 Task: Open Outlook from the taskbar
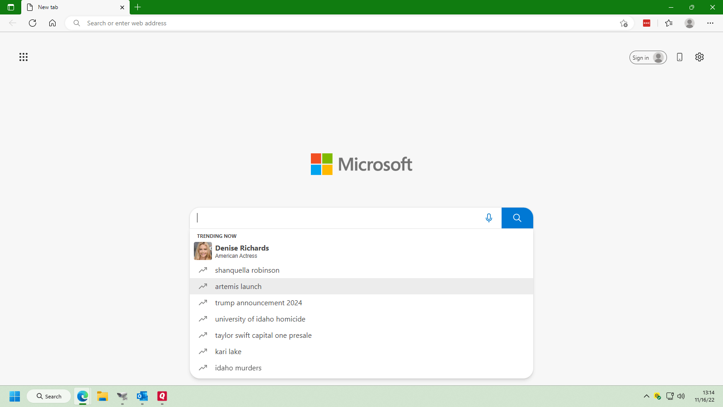pyautogui.click(x=142, y=396)
